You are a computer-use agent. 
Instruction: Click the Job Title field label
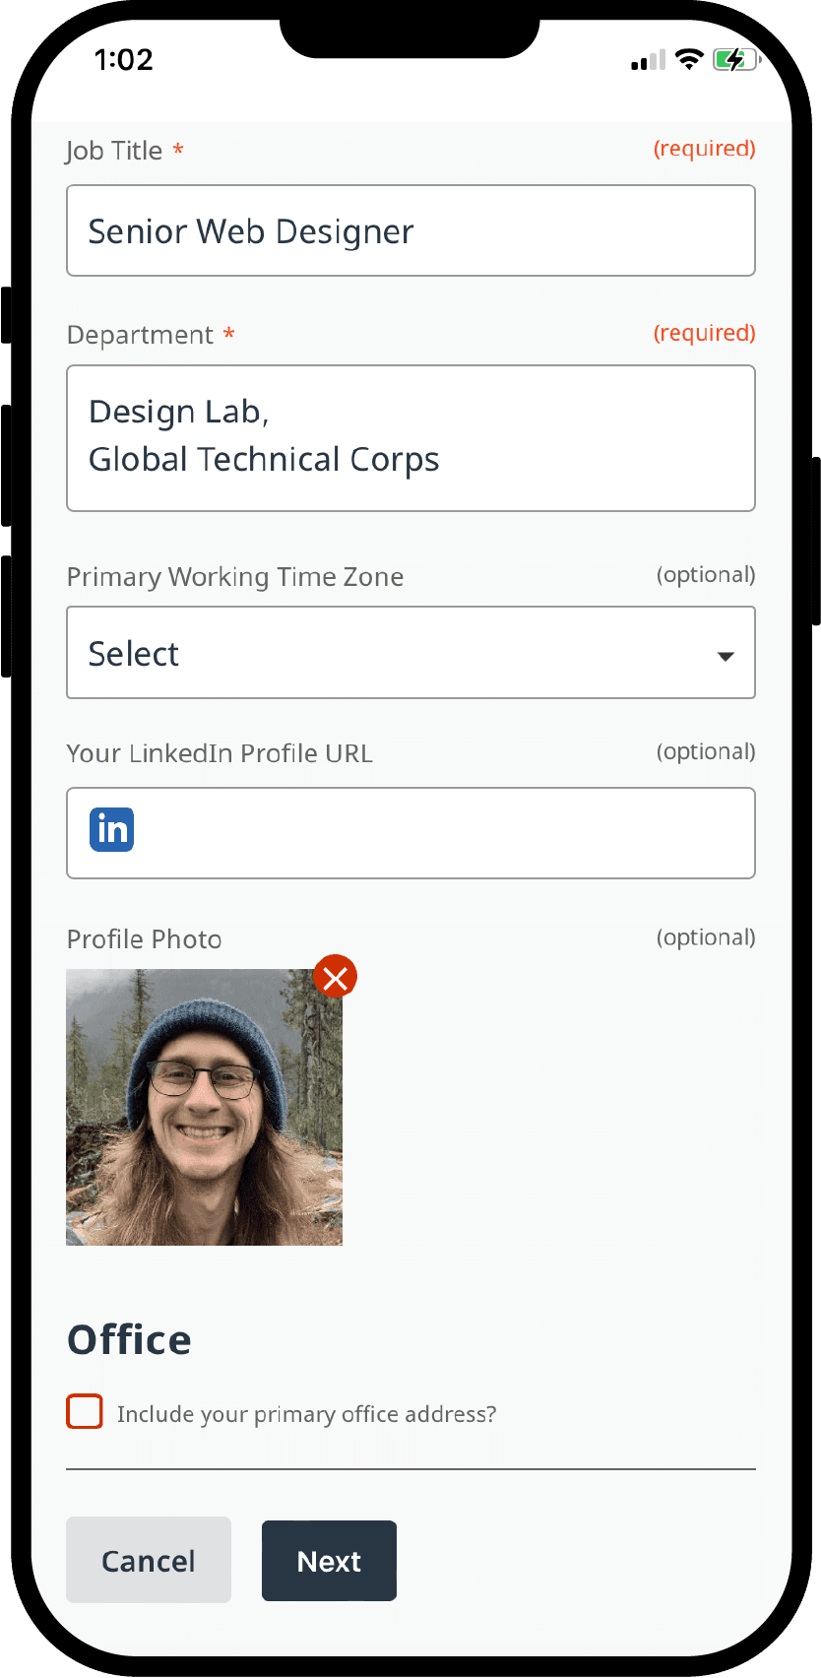114,151
